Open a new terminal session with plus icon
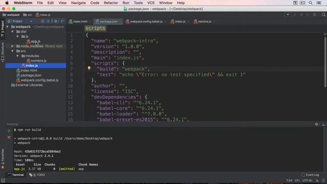The width and height of the screenshot is (327, 184). point(9,131)
